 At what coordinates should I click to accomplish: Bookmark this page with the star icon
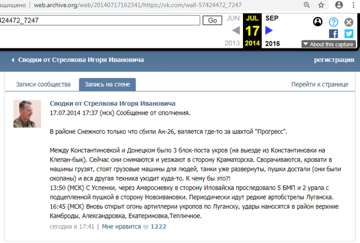click(321, 5)
